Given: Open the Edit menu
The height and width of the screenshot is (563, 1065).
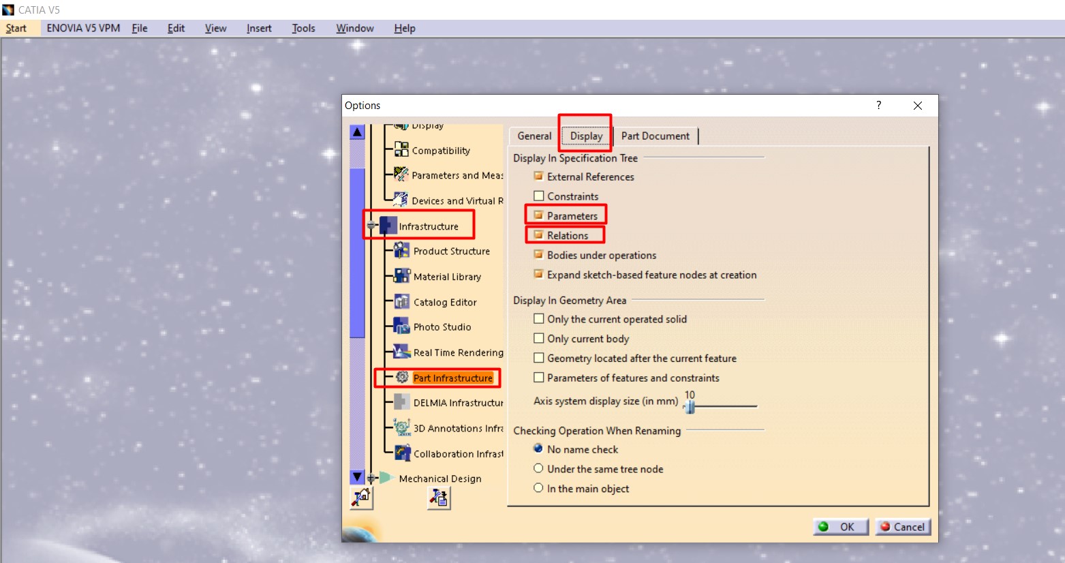Looking at the screenshot, I should [x=176, y=28].
